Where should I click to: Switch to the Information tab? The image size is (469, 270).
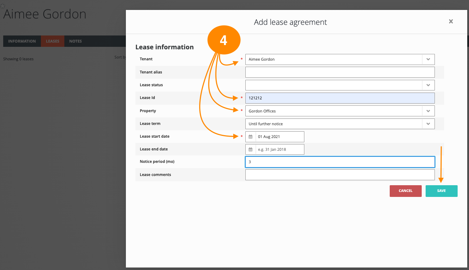click(22, 41)
